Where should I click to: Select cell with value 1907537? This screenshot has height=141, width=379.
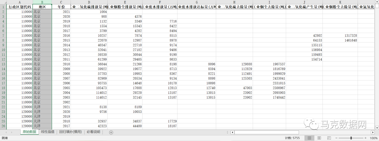coord(269,64)
